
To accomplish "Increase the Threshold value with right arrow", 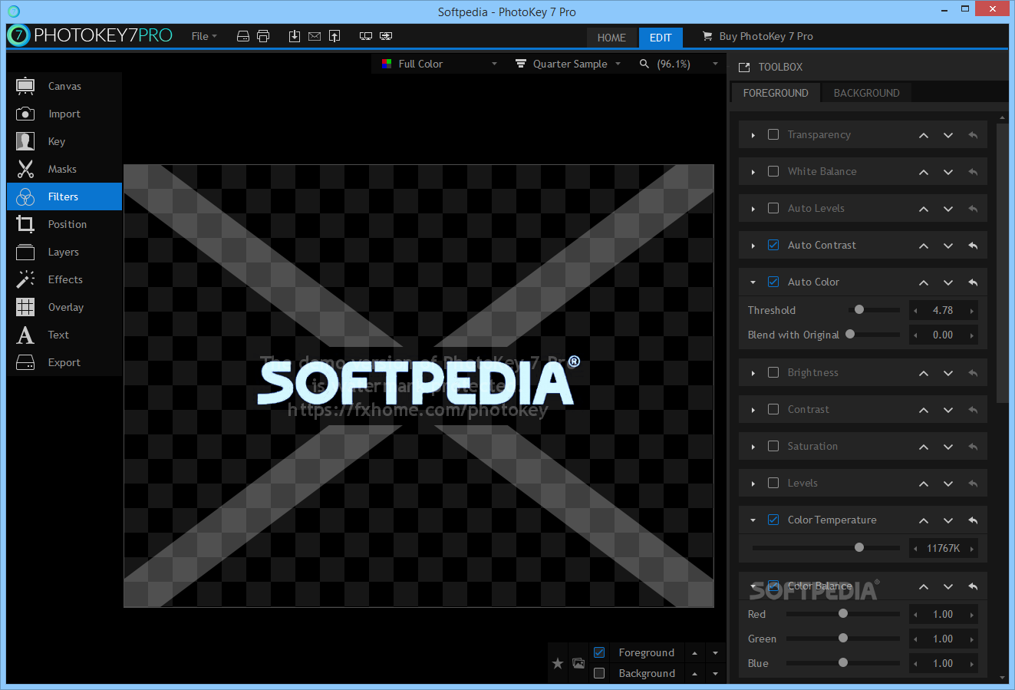I will coord(972,311).
